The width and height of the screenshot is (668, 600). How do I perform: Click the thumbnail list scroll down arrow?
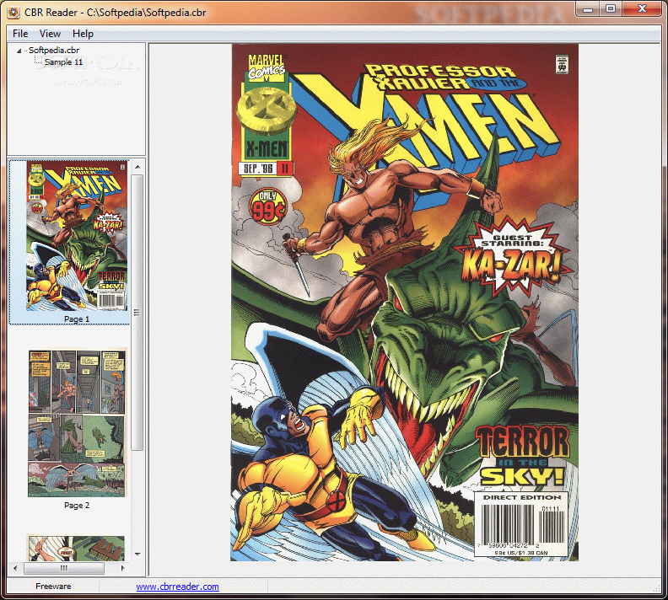click(137, 554)
